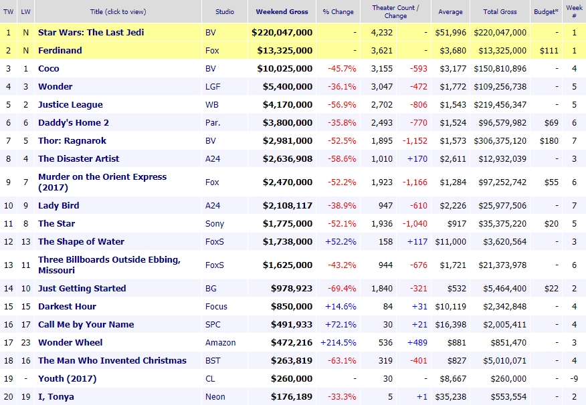Viewport: 586px width, 405px height.
Task: Click the $306,375,120 total gross
Action: click(500, 141)
